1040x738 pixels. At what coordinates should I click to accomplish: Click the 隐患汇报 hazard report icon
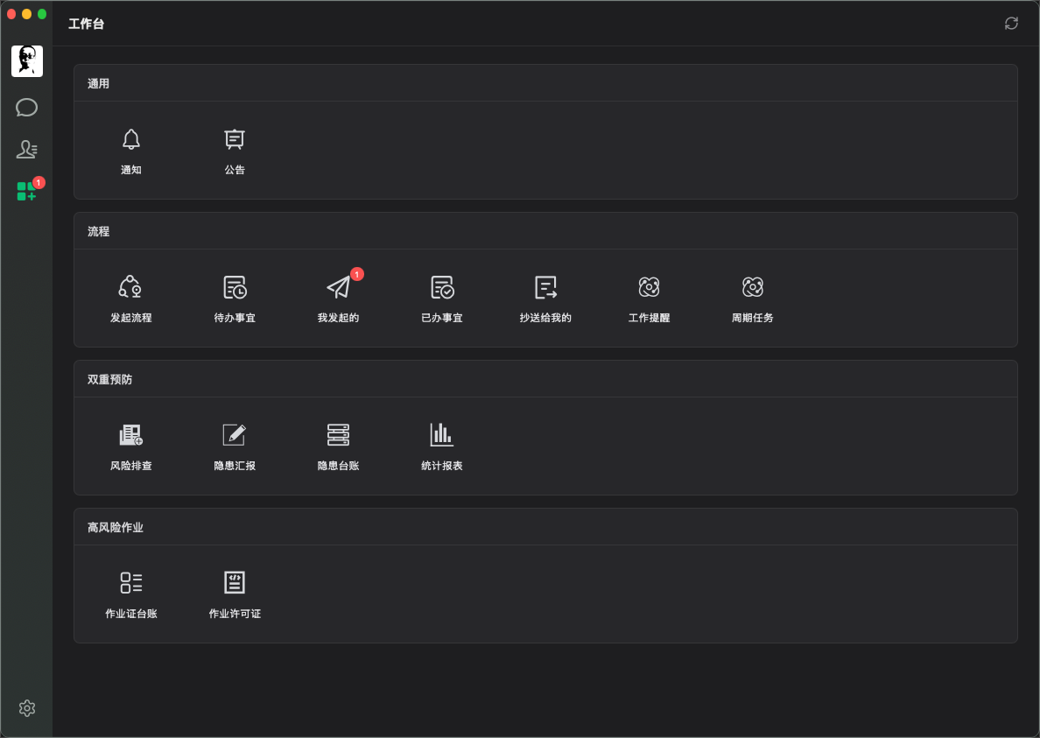(235, 435)
